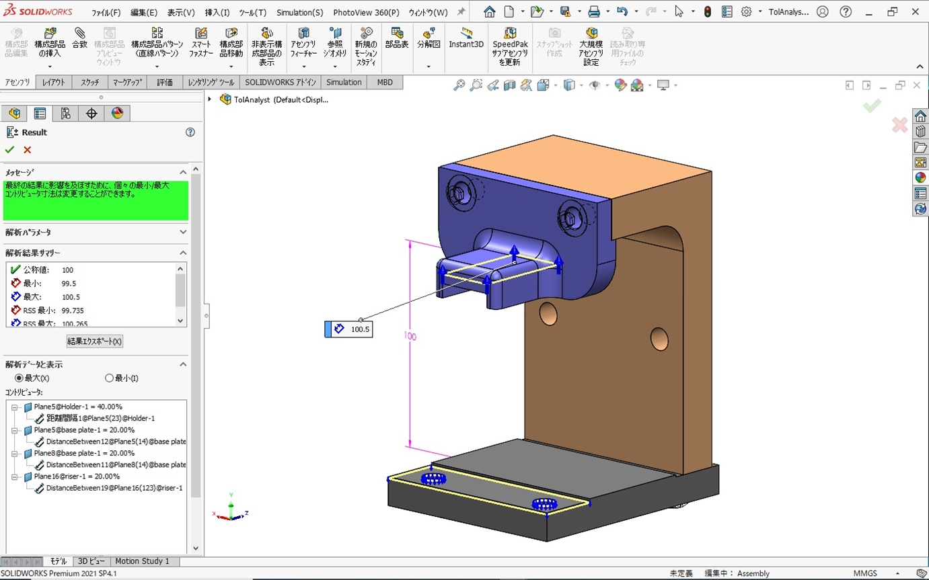Click 構成部品の挿入 tool icon
The image size is (929, 580).
50,34
